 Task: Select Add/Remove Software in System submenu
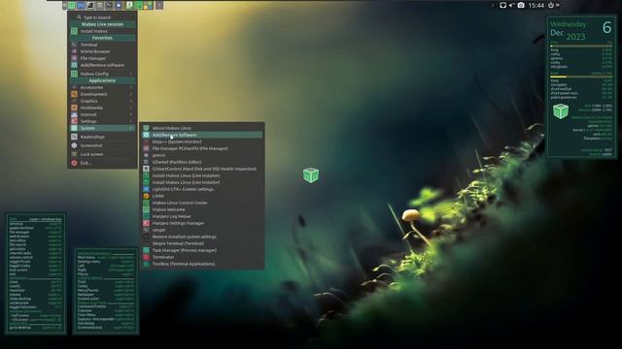click(x=202, y=135)
